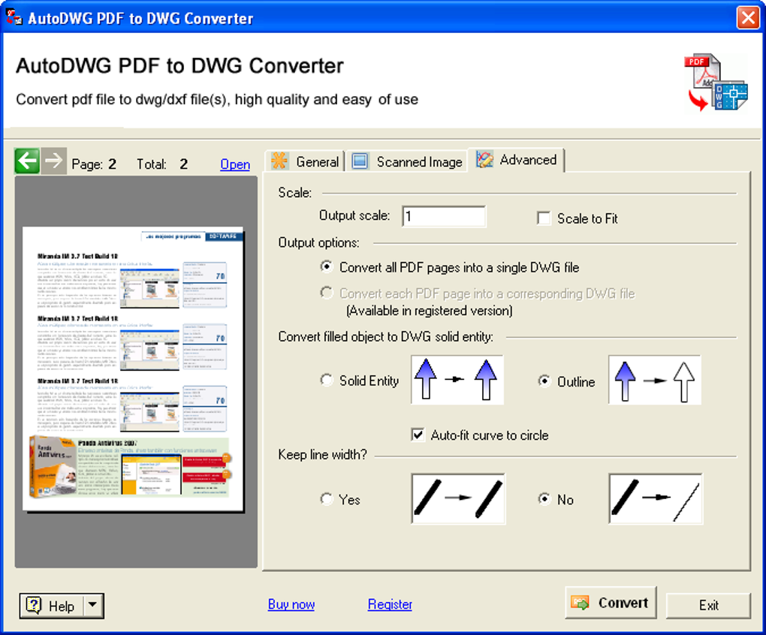Select Yes for keep line width
This screenshot has width=766, height=635.
(x=327, y=499)
